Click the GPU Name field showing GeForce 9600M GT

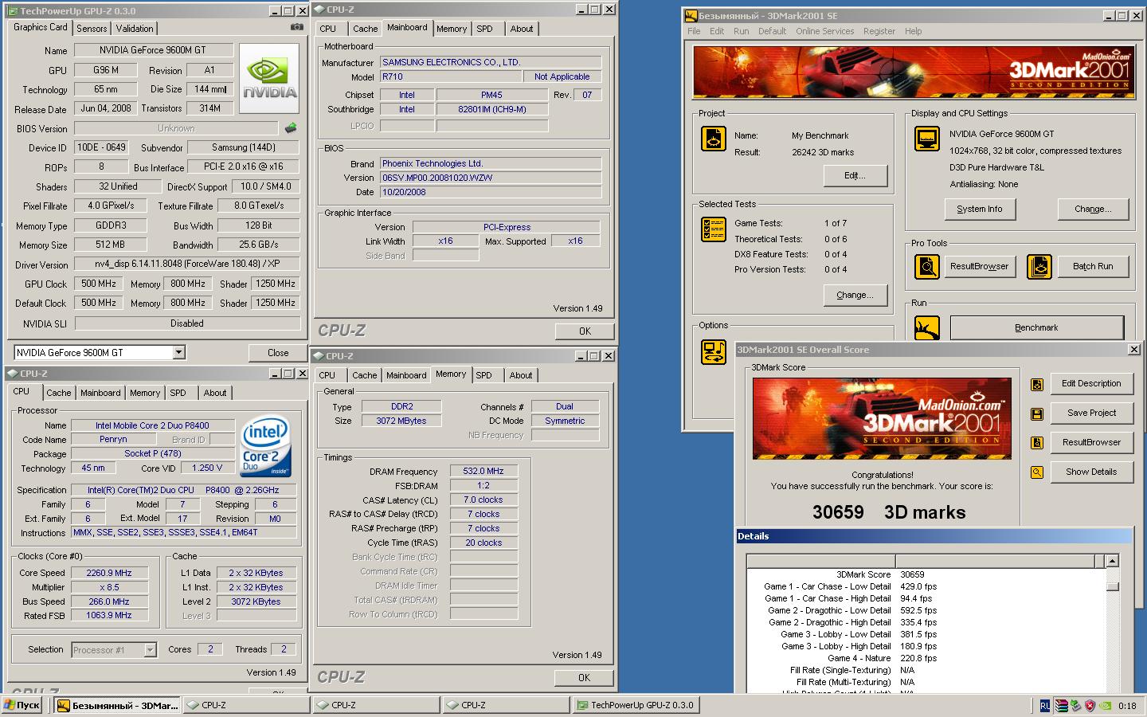point(154,50)
